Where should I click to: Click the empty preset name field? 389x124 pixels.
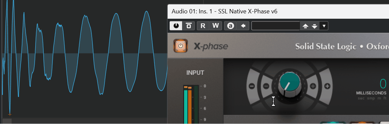pyautogui.click(x=276, y=26)
